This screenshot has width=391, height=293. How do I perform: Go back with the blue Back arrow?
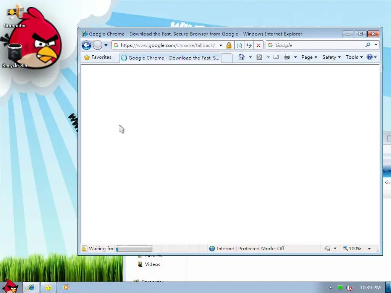(86, 45)
